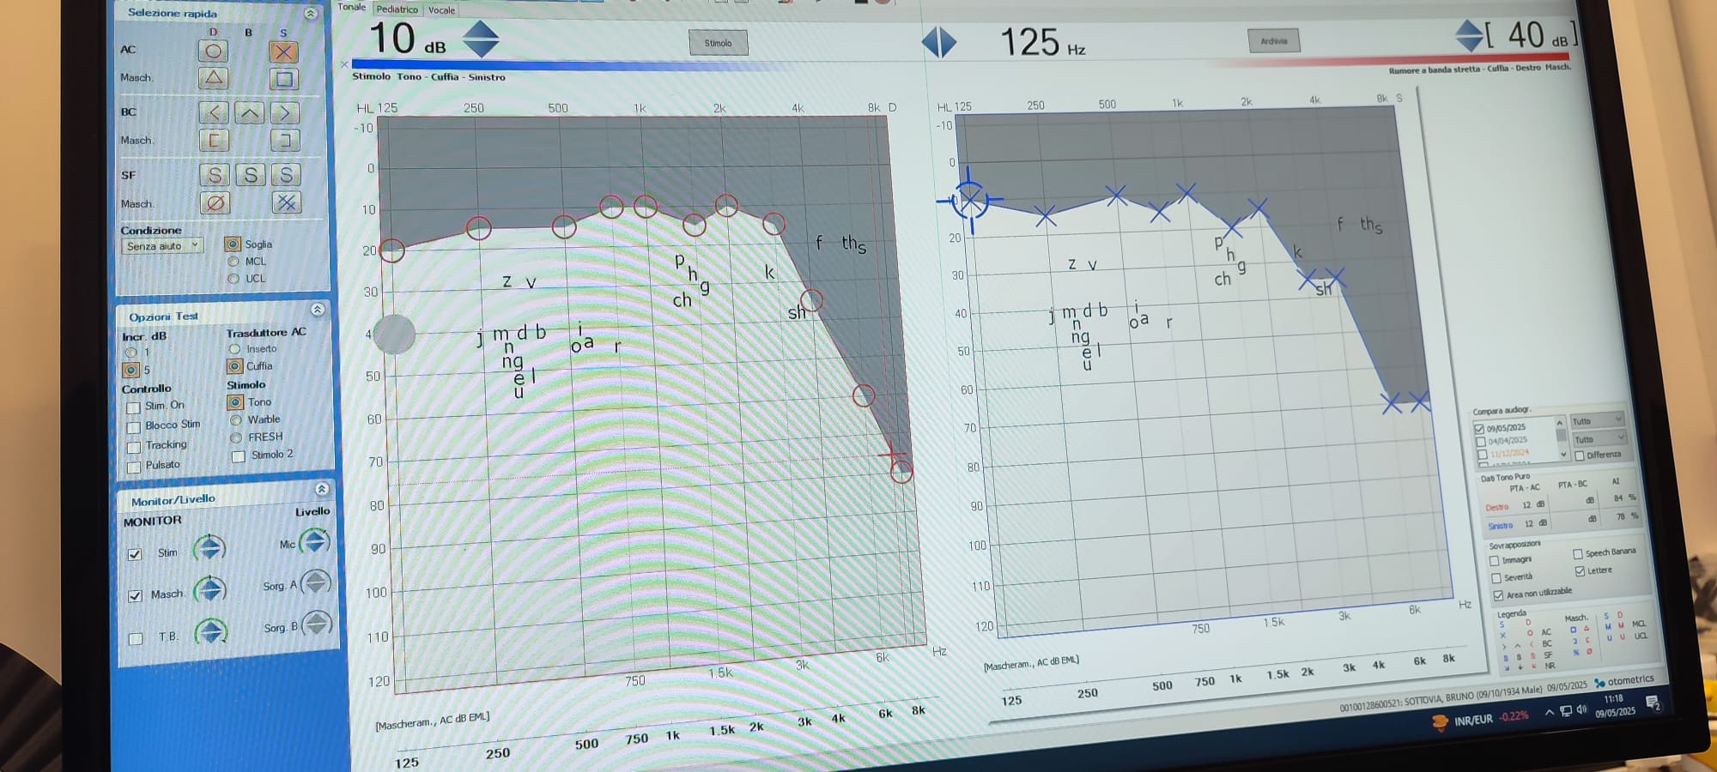Show hidden tray icons chevron
This screenshot has height=772, width=1717.
click(x=1549, y=712)
